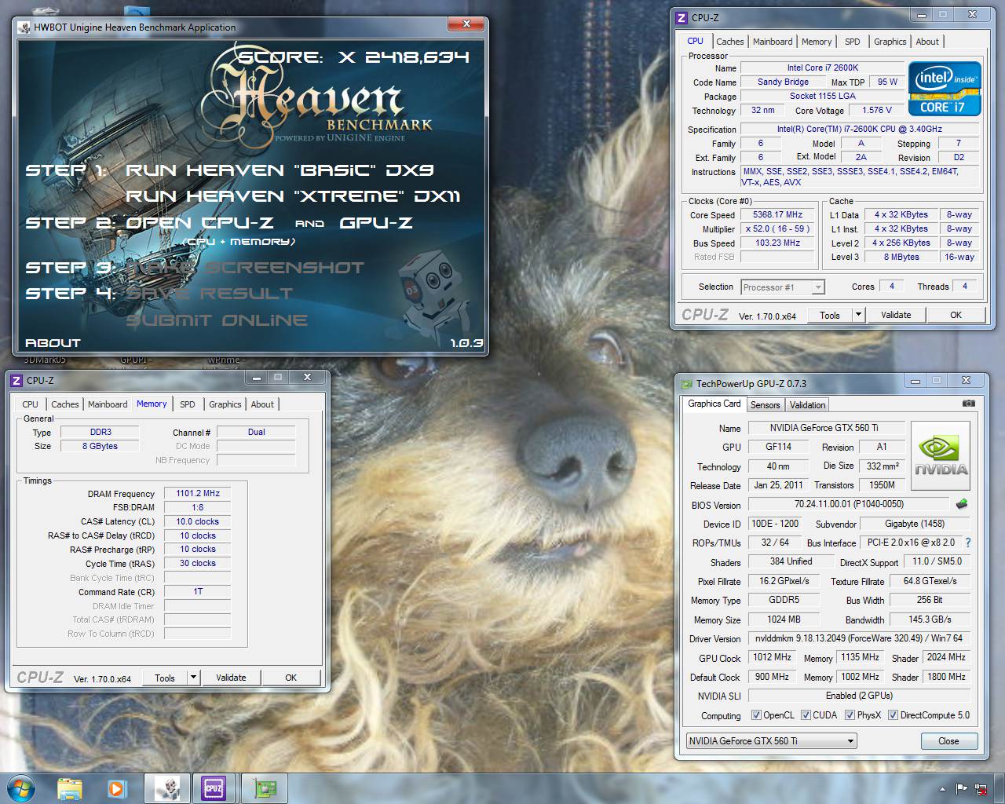Click OK in CPU-Z CPU window
1005x804 pixels.
point(956,315)
